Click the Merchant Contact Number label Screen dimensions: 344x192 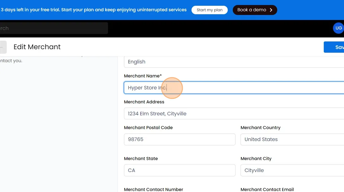coord(154,189)
